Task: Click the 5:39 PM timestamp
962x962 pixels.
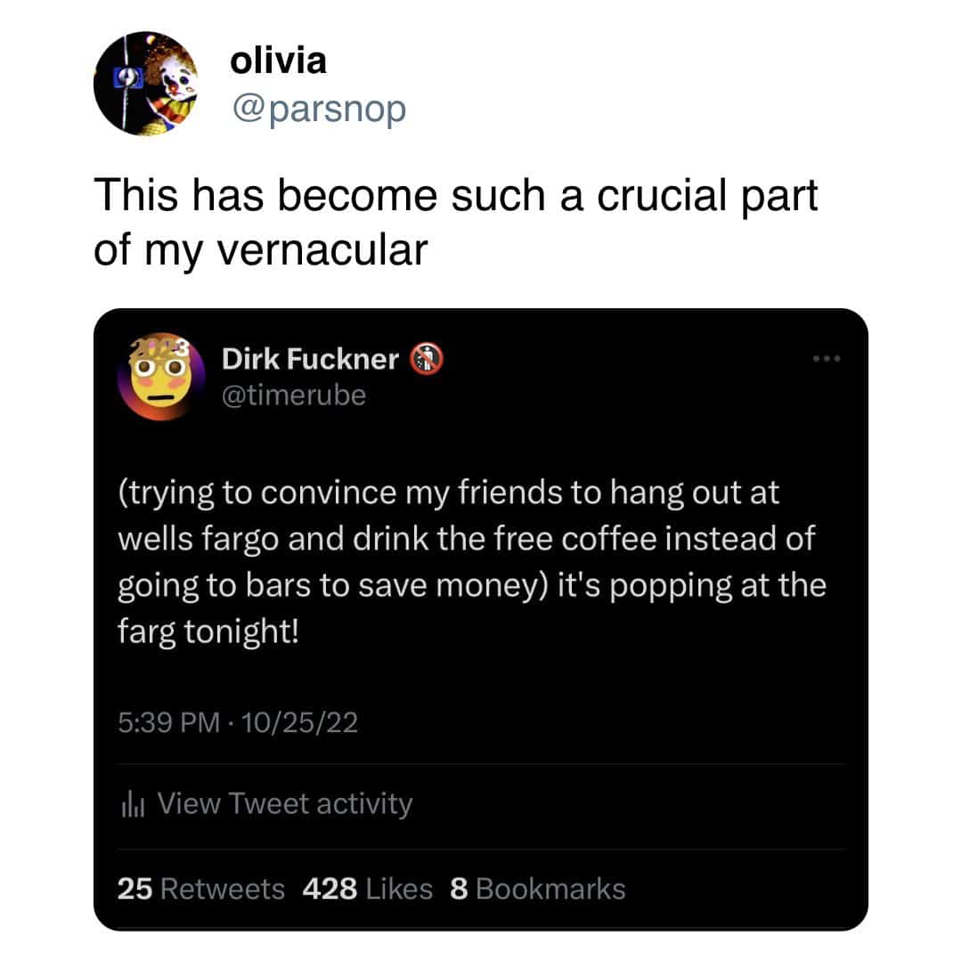Action: tap(167, 722)
